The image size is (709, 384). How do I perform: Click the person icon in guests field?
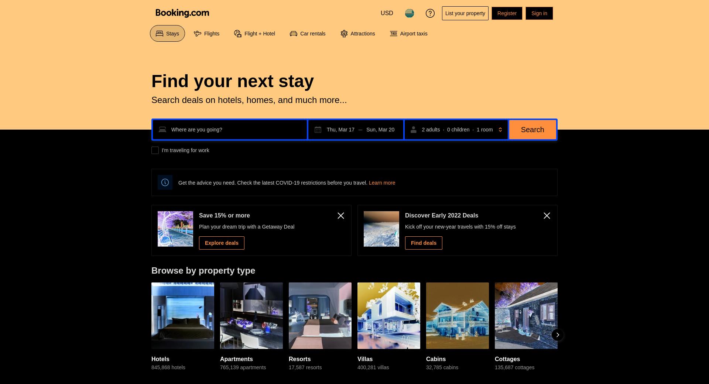414,130
